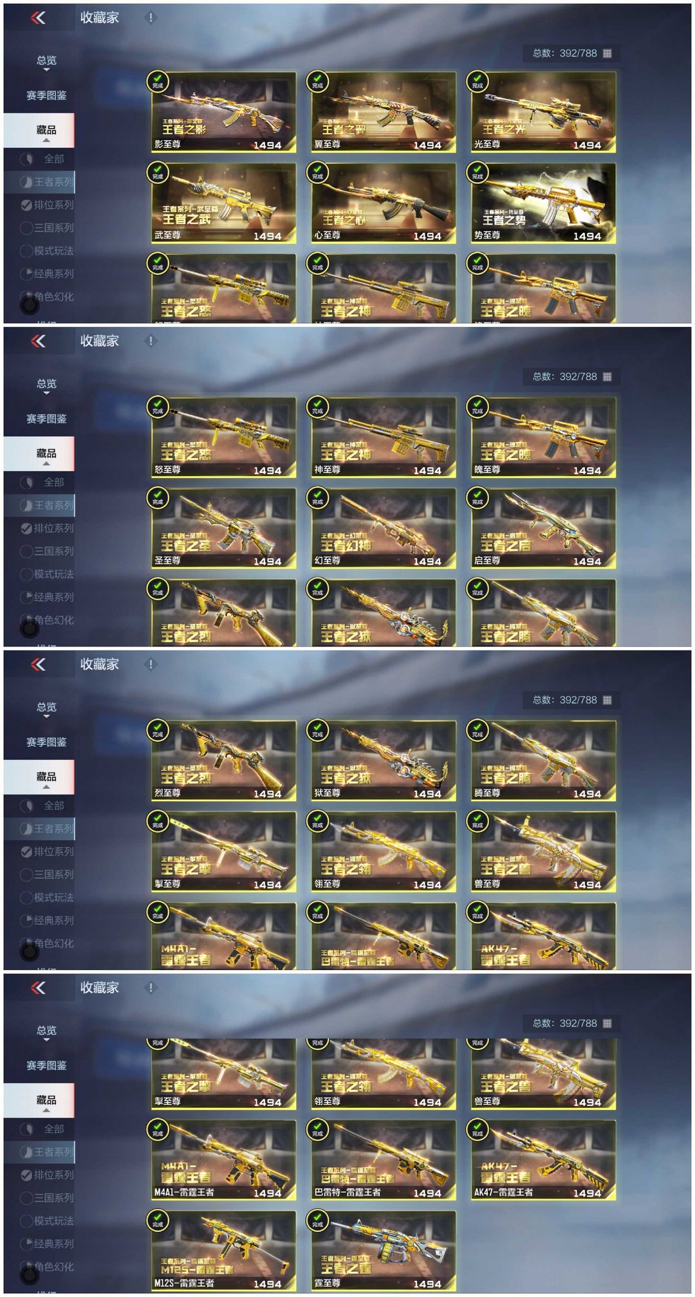The width and height of the screenshot is (695, 1297).
Task: Open 赛季图鉴 tab on the screen listing 圣至尊
Action: point(46,419)
